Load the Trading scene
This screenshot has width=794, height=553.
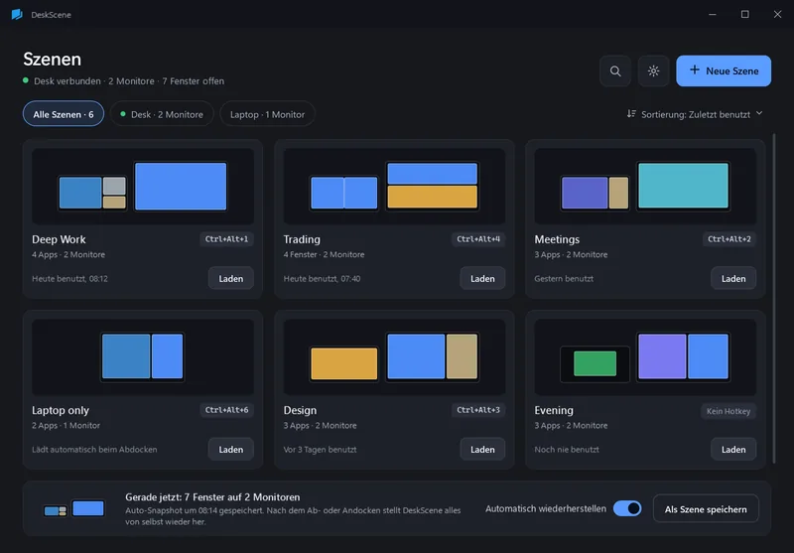click(482, 278)
